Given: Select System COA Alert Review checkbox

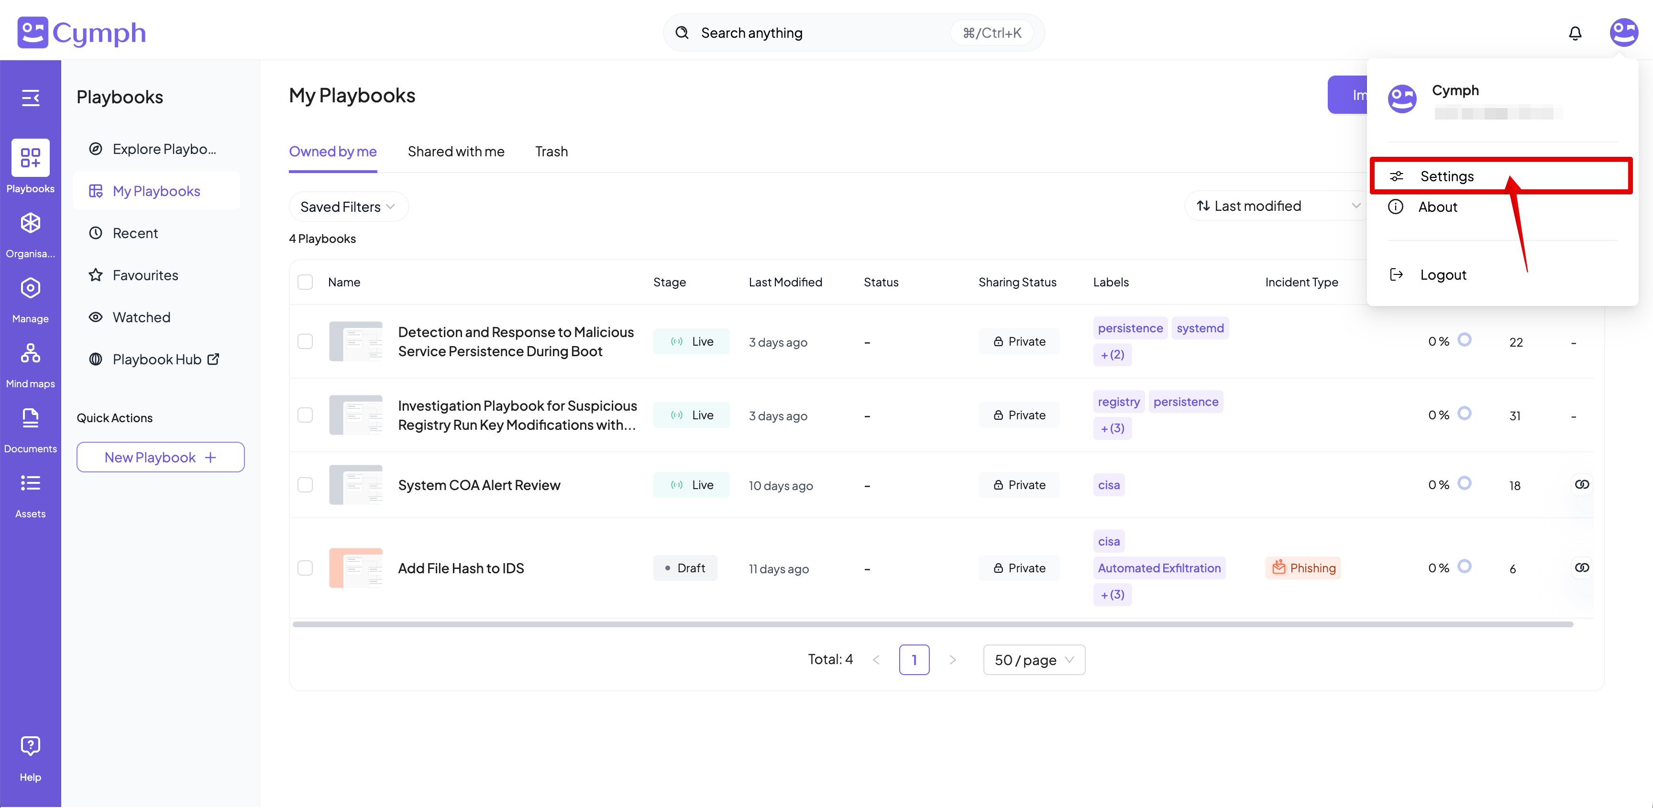Looking at the screenshot, I should [306, 485].
